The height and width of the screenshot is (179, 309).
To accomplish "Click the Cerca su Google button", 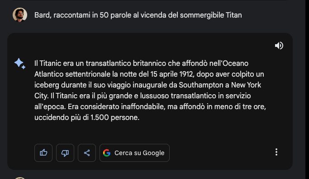I will point(134,153).
